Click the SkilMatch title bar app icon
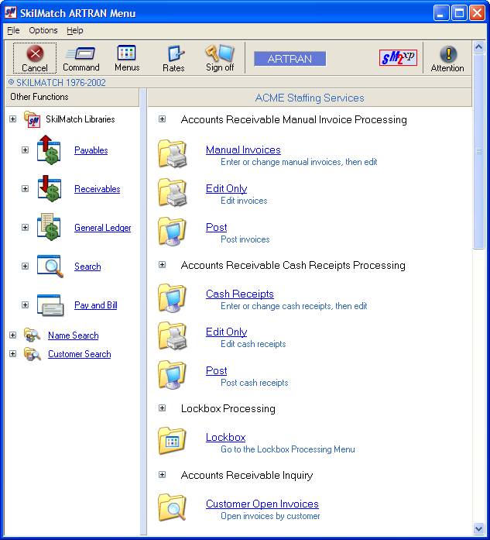Viewport: 490px width, 540px height. point(11,12)
